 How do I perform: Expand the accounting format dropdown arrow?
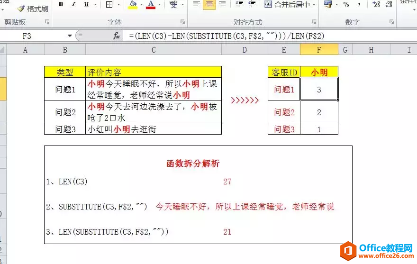click(337, 5)
